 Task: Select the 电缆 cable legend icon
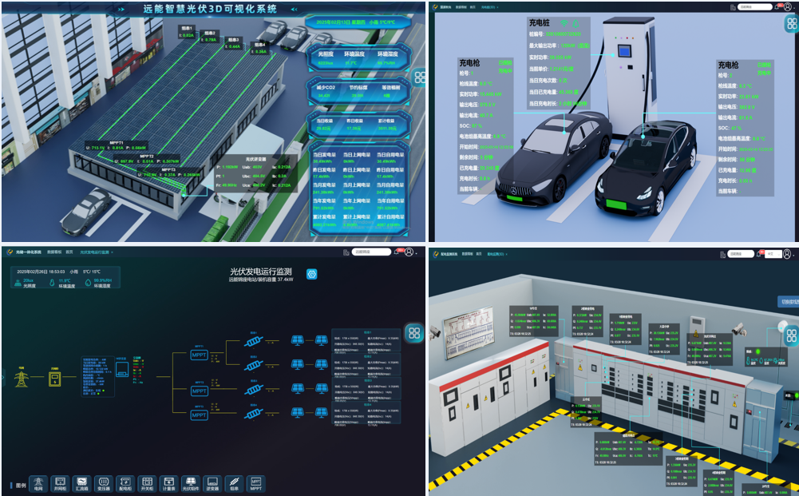tap(233, 482)
